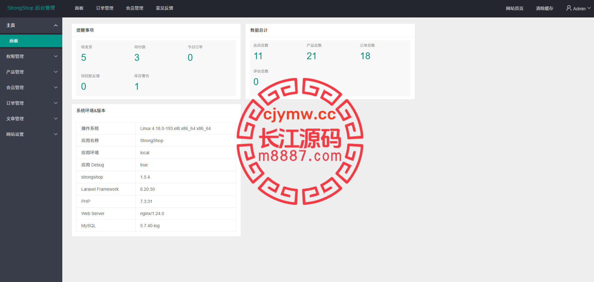
Task: Click the PHP version 7.3.31
Action: [146, 201]
